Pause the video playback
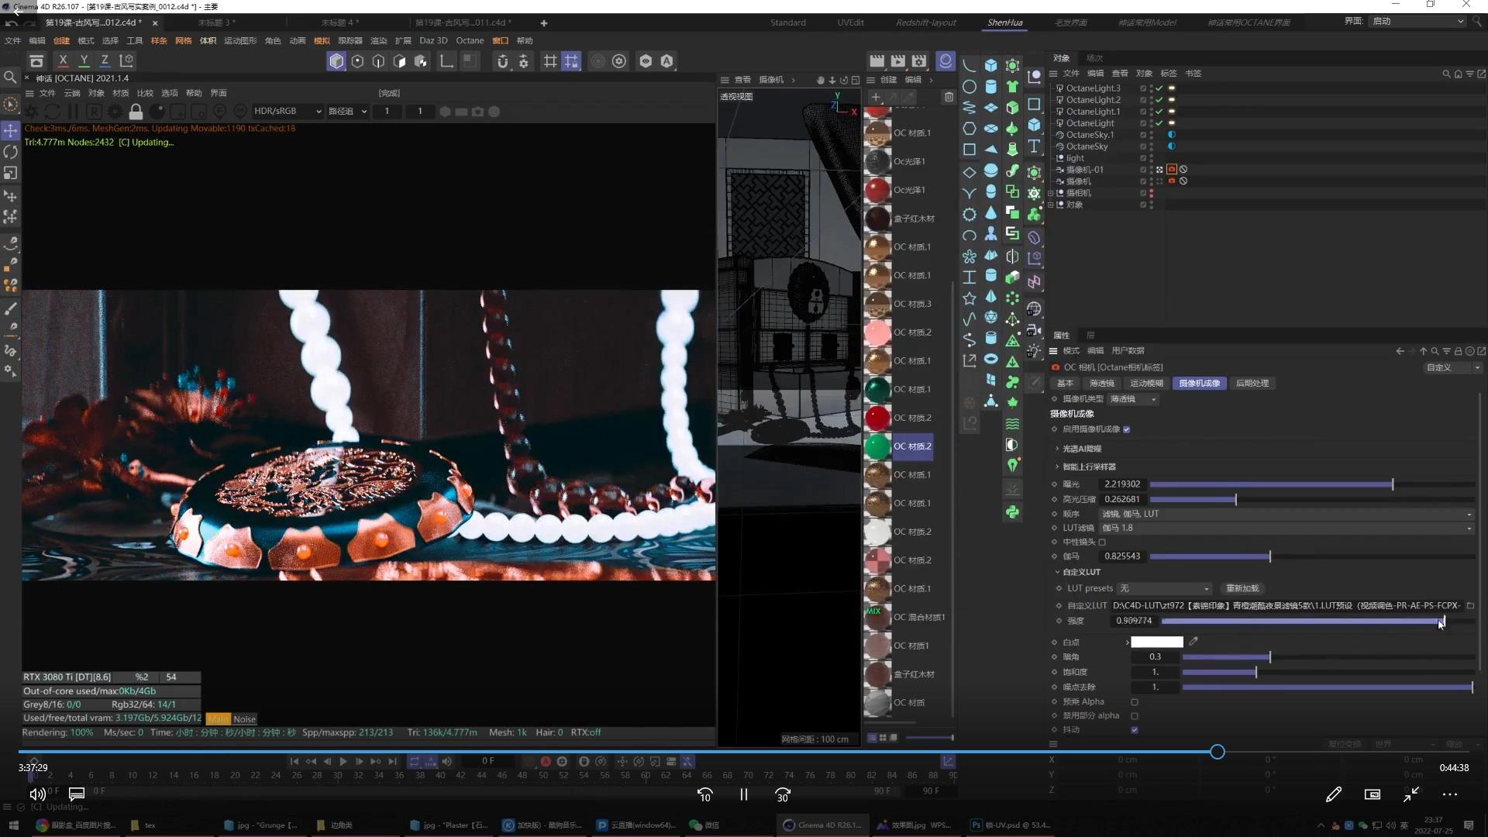Screen dimensions: 1488x837 pyautogui.click(x=743, y=794)
